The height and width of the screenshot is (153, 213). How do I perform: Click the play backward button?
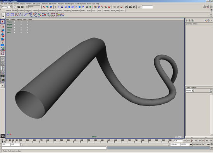tap(196, 141)
